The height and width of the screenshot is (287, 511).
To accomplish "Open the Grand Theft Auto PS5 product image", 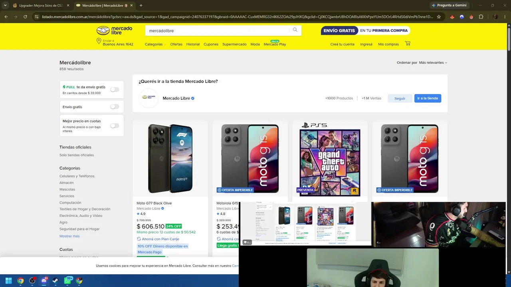I will pyautogui.click(x=330, y=158).
